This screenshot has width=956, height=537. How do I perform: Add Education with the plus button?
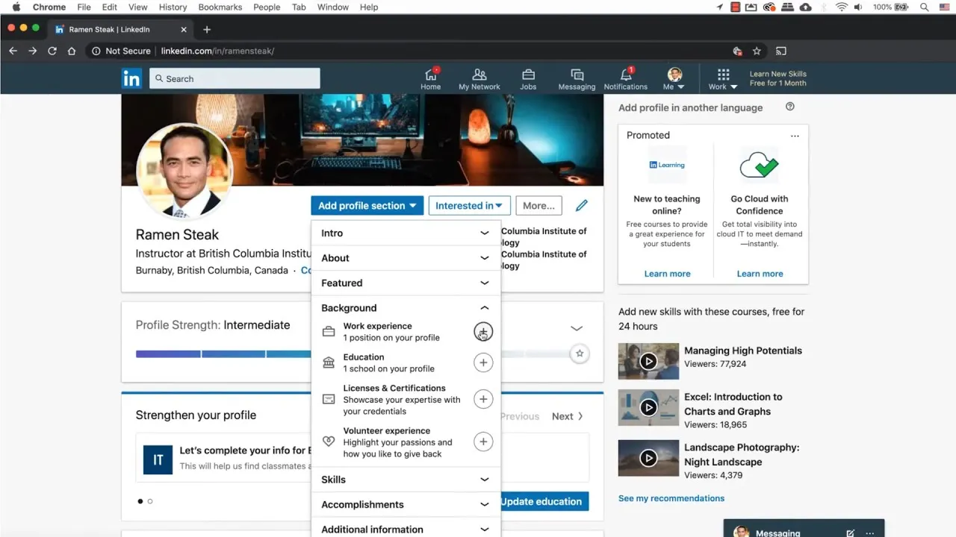483,362
